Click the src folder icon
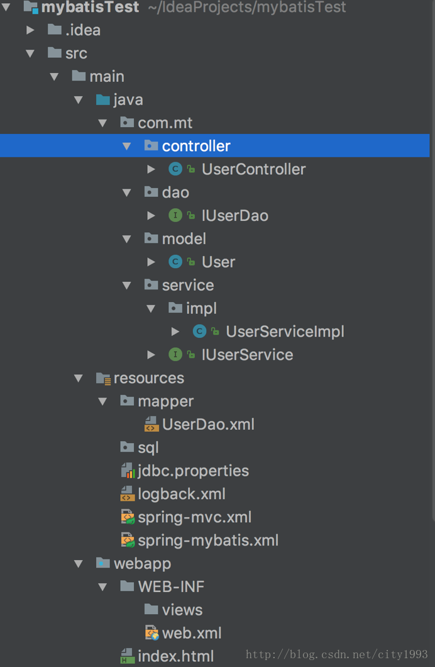Viewport: 435px width, 667px height. click(x=54, y=53)
